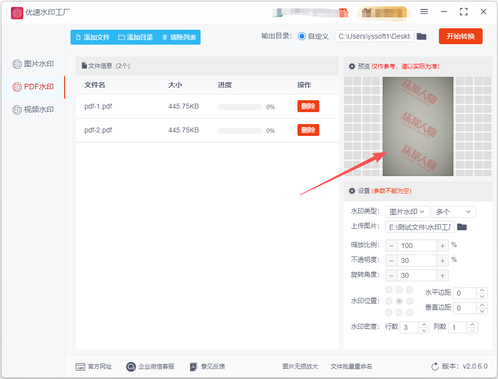The width and height of the screenshot is (498, 379).
Task: Expand the 多个 watermark count dropdown
Action: (453, 212)
